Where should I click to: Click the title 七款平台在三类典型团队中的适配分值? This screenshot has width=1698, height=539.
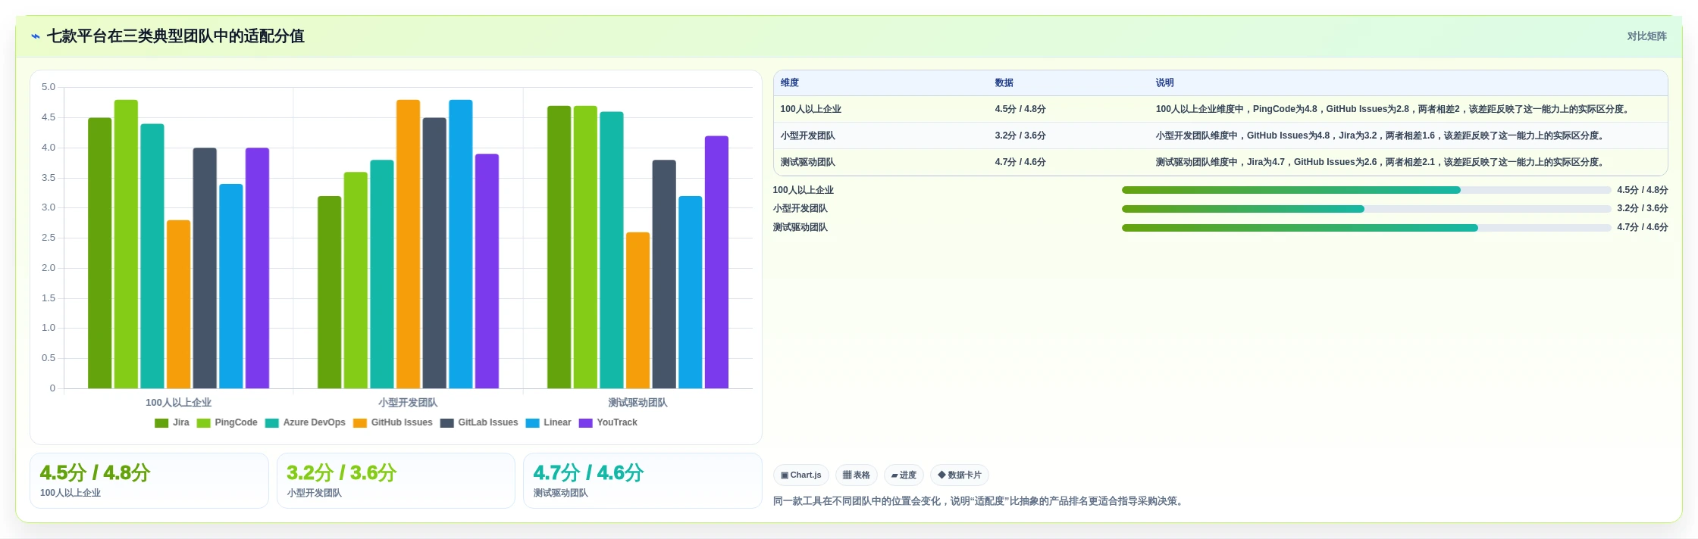(x=176, y=36)
